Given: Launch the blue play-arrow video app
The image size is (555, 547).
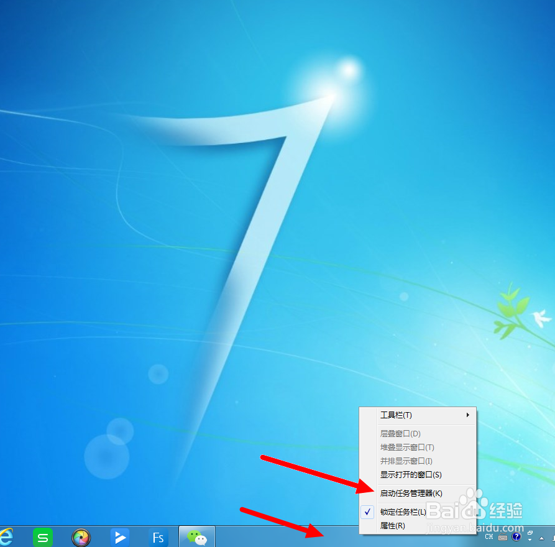Looking at the screenshot, I should click(x=119, y=538).
